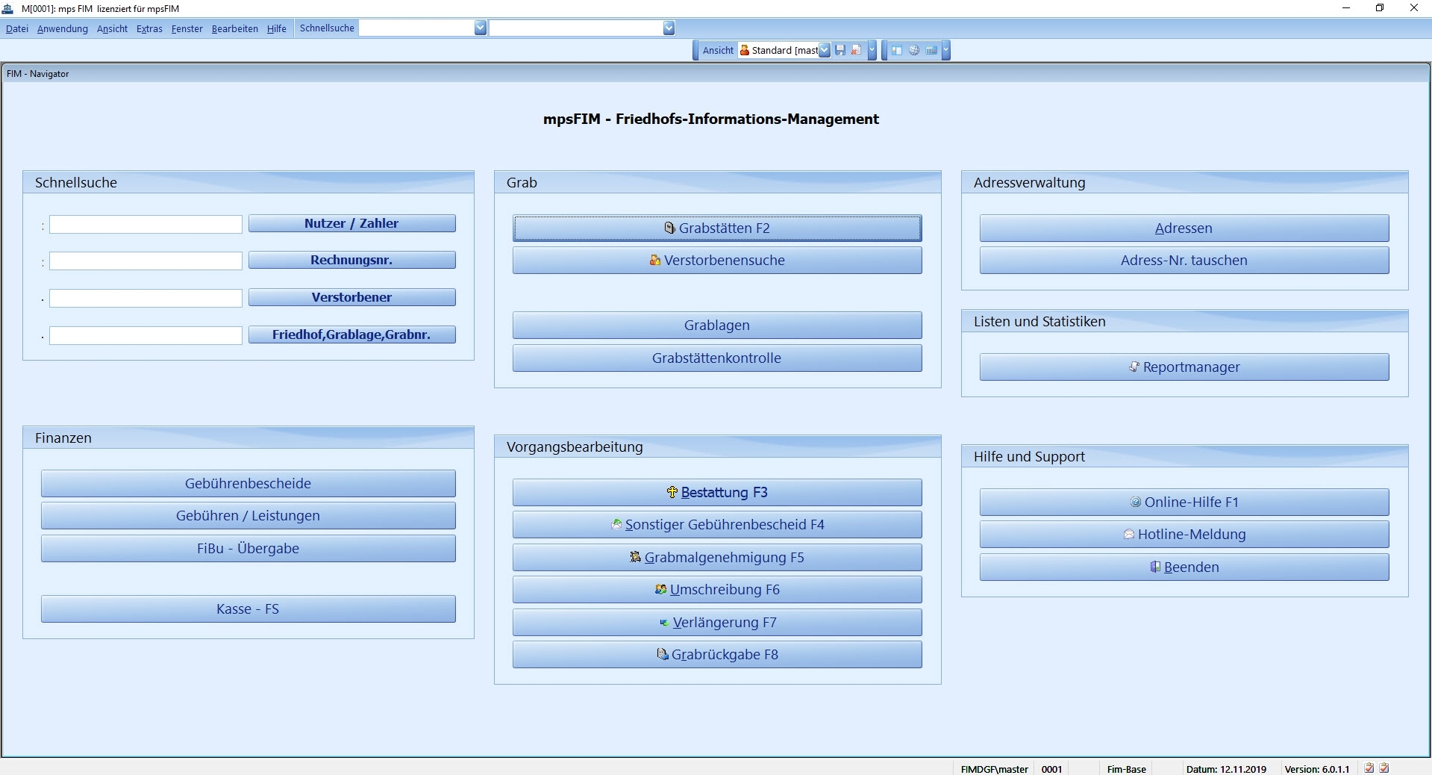Open Verstorbenensuche
Screen dimensions: 1432x775
717,261
